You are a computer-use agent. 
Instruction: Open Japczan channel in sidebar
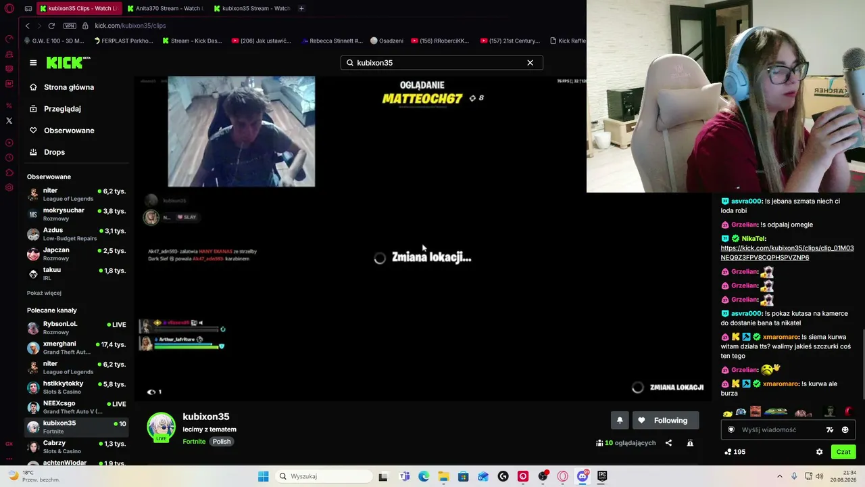tap(76, 254)
